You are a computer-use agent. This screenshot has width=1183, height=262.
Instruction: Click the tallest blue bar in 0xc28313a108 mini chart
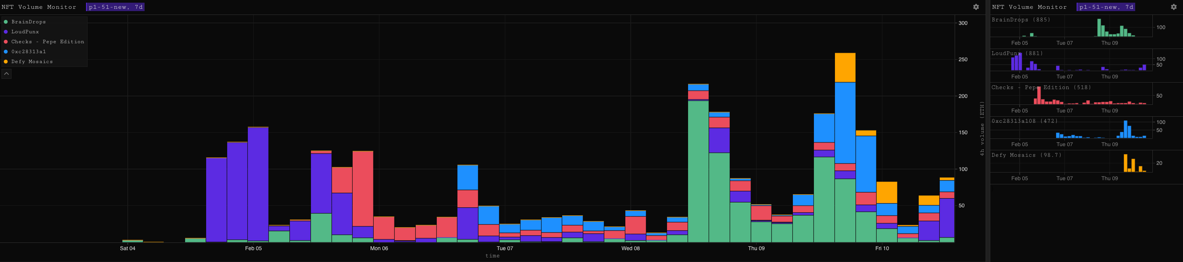[x=1126, y=129]
